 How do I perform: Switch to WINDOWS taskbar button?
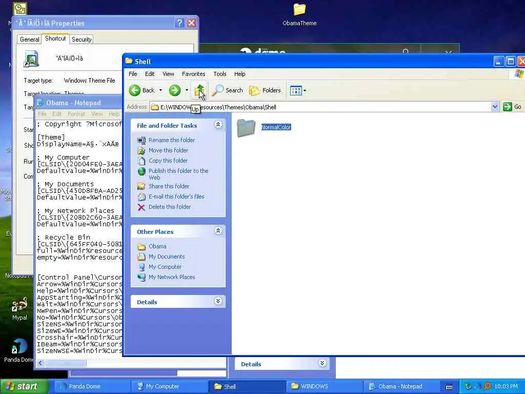tap(324, 386)
